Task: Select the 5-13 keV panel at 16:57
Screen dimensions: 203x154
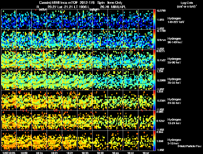Action: click(x=146, y=141)
